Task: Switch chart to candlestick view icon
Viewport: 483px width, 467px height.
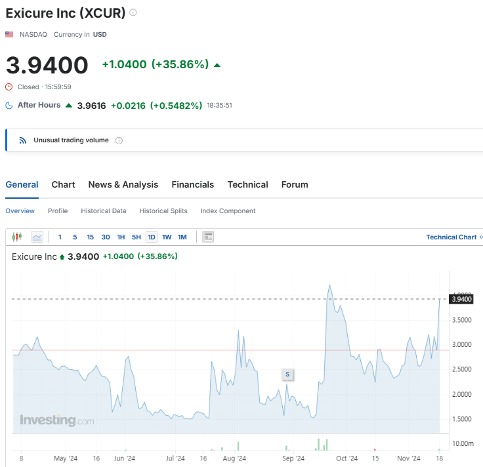Action: (x=17, y=237)
